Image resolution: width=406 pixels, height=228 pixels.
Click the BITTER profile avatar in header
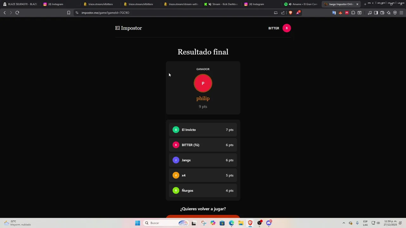tap(287, 28)
